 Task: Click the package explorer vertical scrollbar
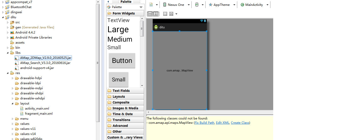(98, 63)
